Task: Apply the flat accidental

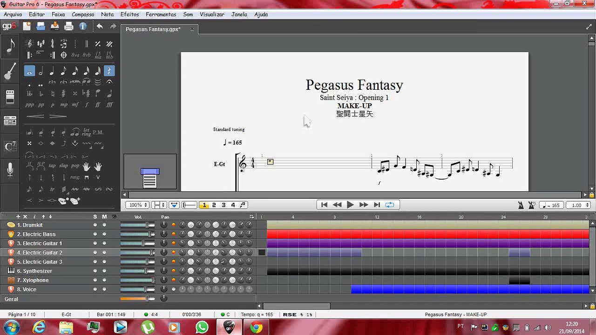Action: tap(41, 94)
